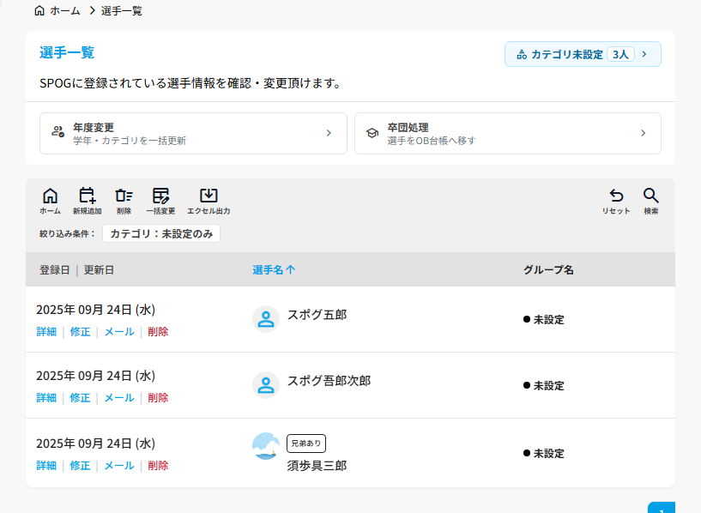The image size is (701, 513).
Task: Click 削除 link for 須歩具三郎
Action: [158, 466]
